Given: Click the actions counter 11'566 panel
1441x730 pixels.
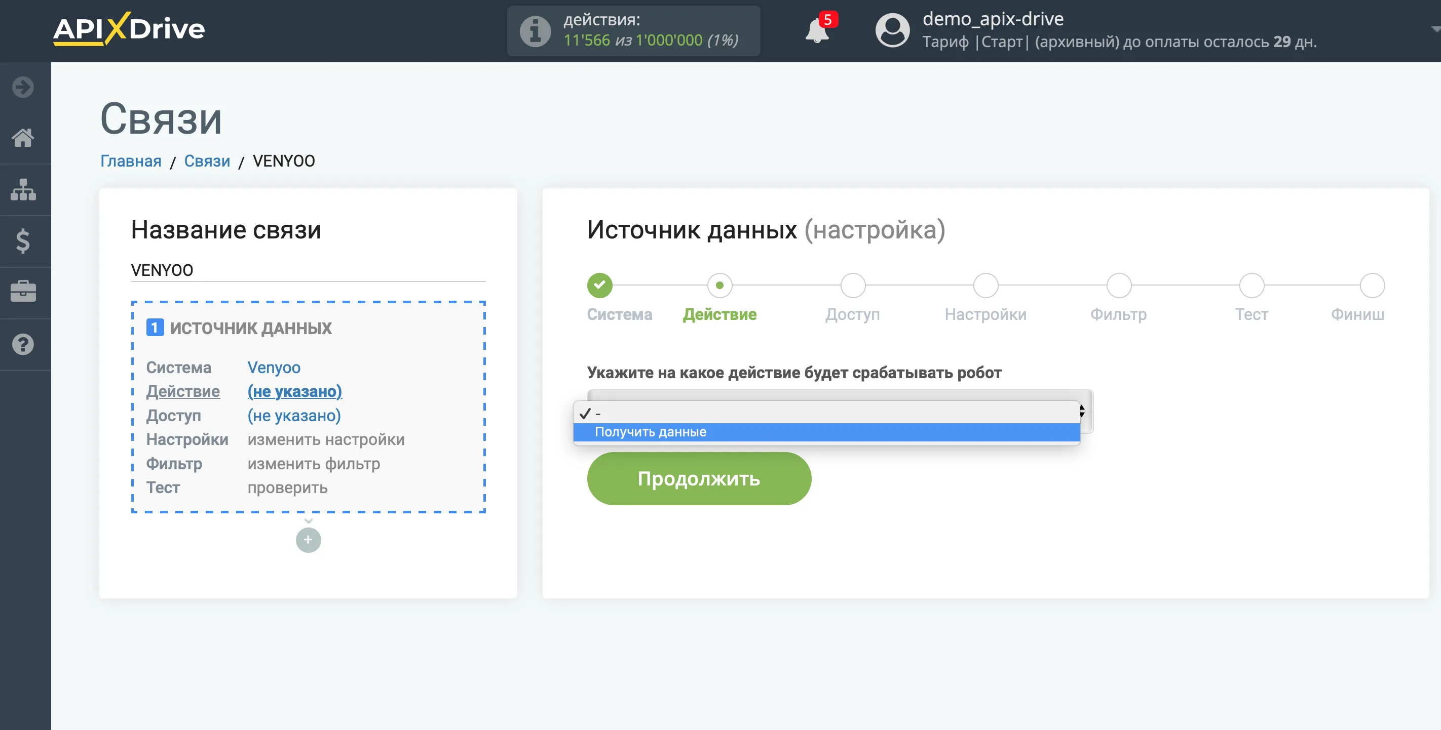Looking at the screenshot, I should [x=633, y=31].
